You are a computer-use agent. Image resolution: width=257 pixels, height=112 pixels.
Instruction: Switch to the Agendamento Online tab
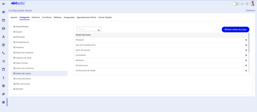(x=86, y=17)
